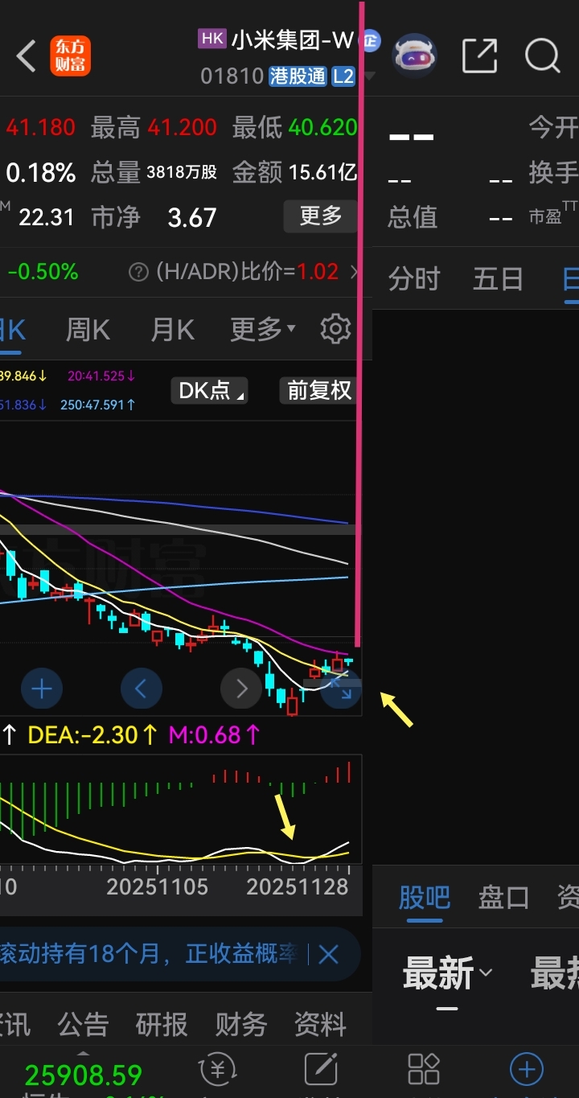Image resolution: width=579 pixels, height=1098 pixels.
Task: Tap the grey 更多 quote details button
Action: [x=321, y=216]
